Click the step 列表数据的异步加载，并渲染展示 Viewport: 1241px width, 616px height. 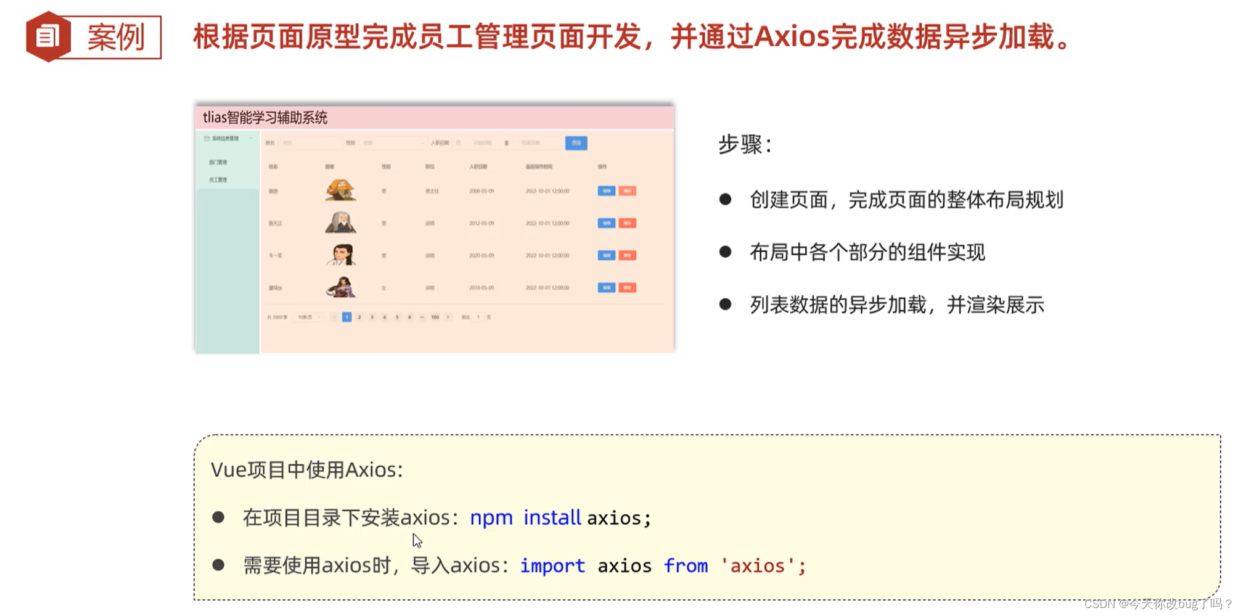point(897,305)
